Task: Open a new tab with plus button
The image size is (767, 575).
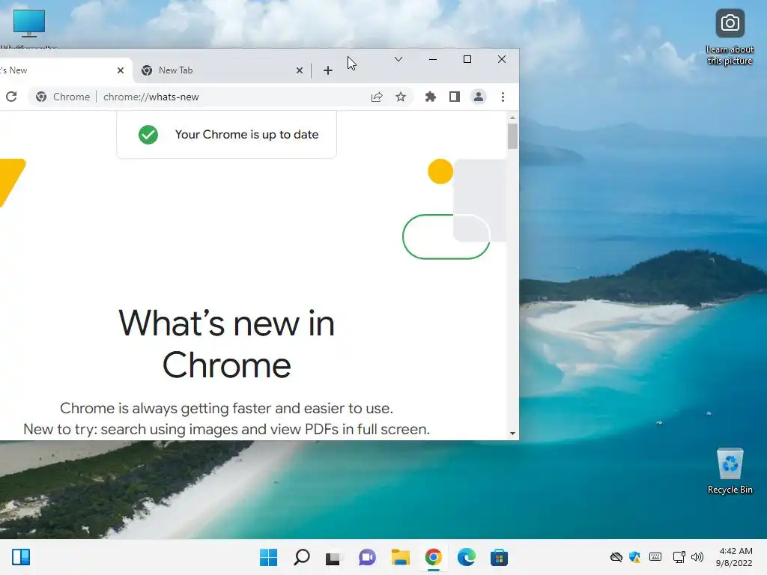Action: click(328, 70)
